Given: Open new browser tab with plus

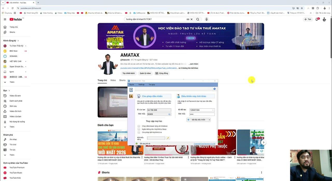Looking at the screenshot, I should [x=38, y=3].
